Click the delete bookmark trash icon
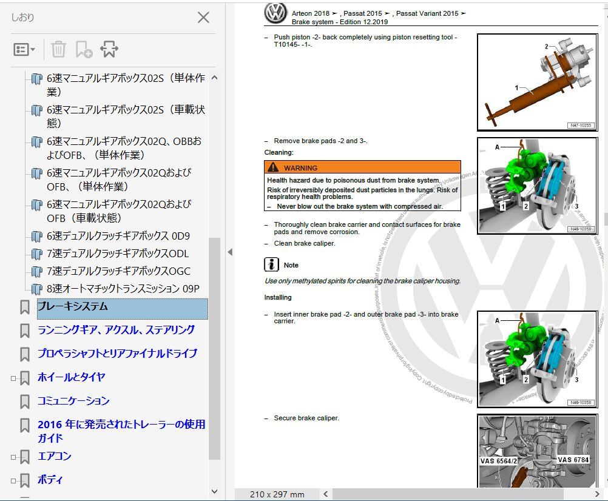Image resolution: width=608 pixels, height=501 pixels. click(x=58, y=49)
